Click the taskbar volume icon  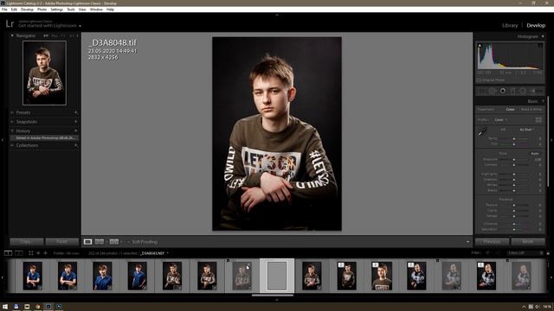(538, 307)
